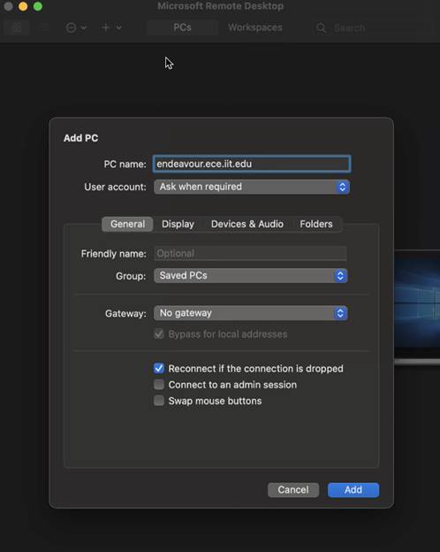The width and height of the screenshot is (440, 552).
Task: Toggle Bypass for local addresses checkbox
Action: pos(159,333)
